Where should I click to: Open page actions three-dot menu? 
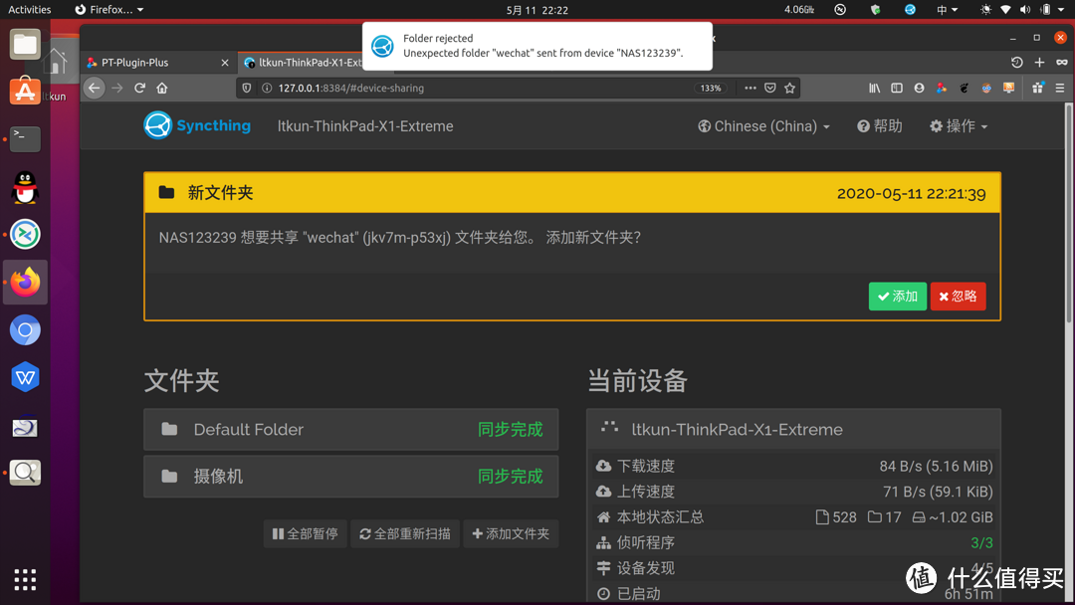coord(751,88)
